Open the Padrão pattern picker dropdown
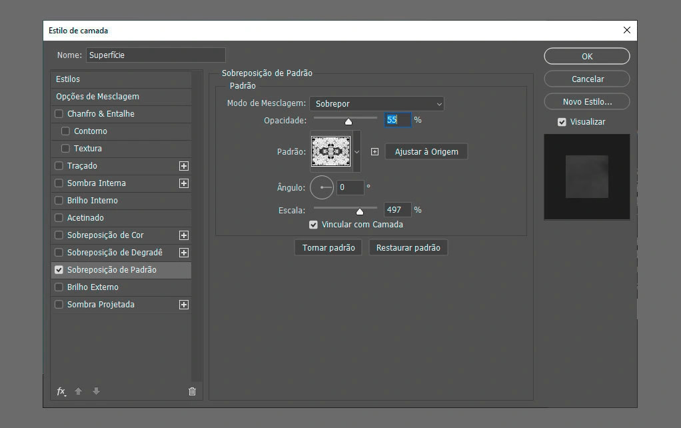The image size is (681, 428). pyautogui.click(x=358, y=151)
